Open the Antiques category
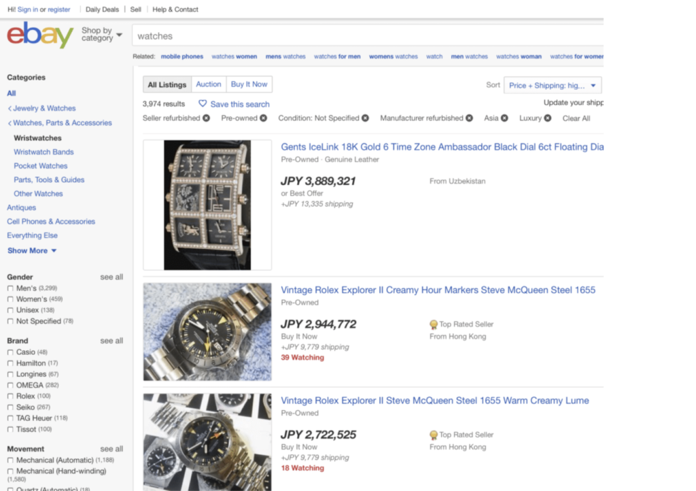The width and height of the screenshot is (696, 491). [x=21, y=208]
